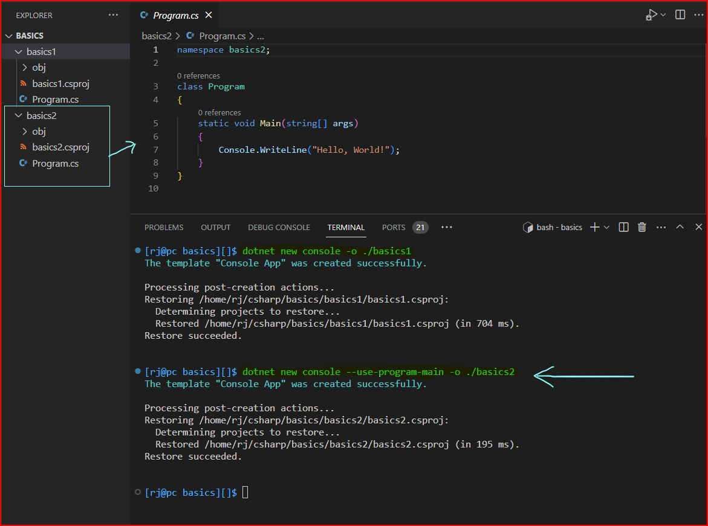The image size is (708, 526).
Task: Open the DEBUG CONSOLE tab
Action: [279, 227]
